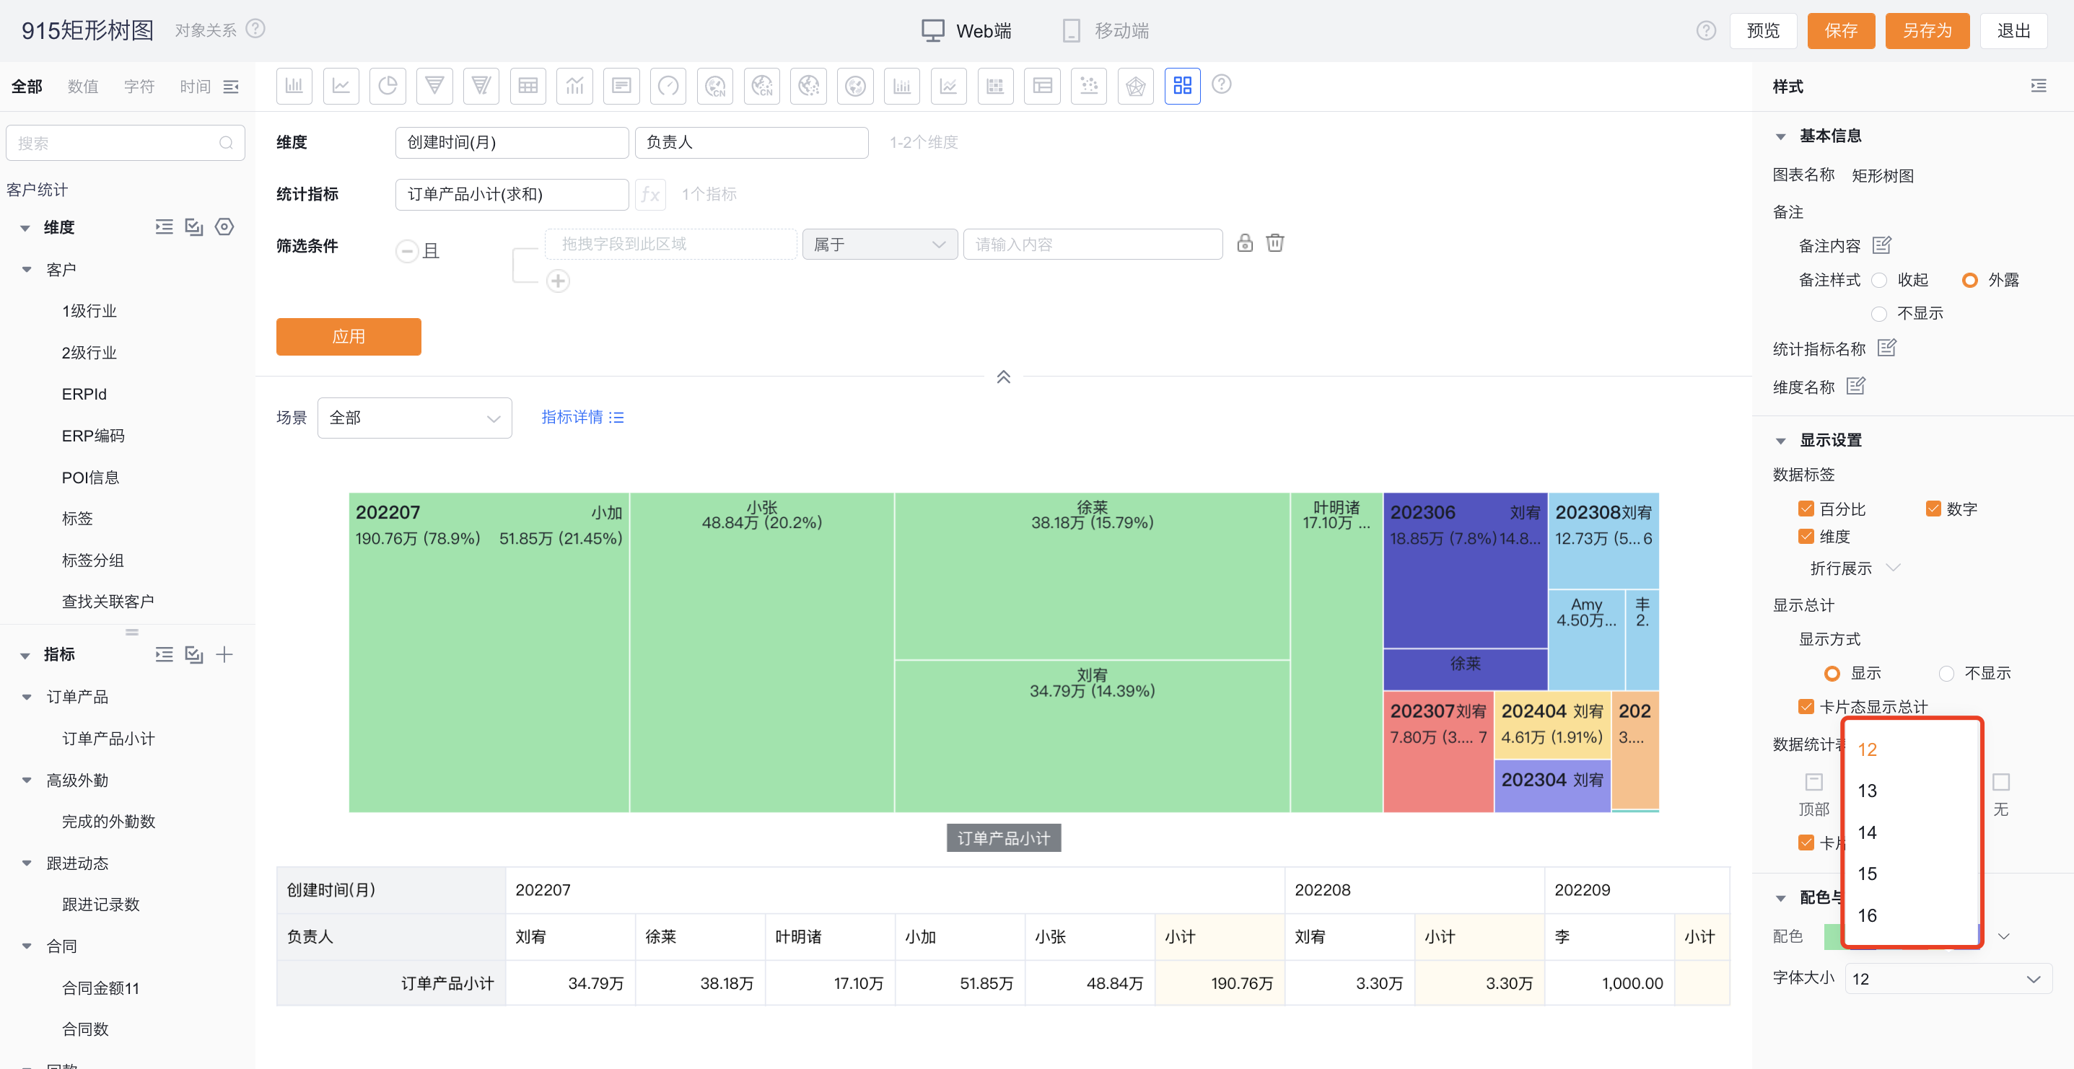Image resolution: width=2074 pixels, height=1069 pixels.
Task: Switch to Web端 view
Action: 967,30
